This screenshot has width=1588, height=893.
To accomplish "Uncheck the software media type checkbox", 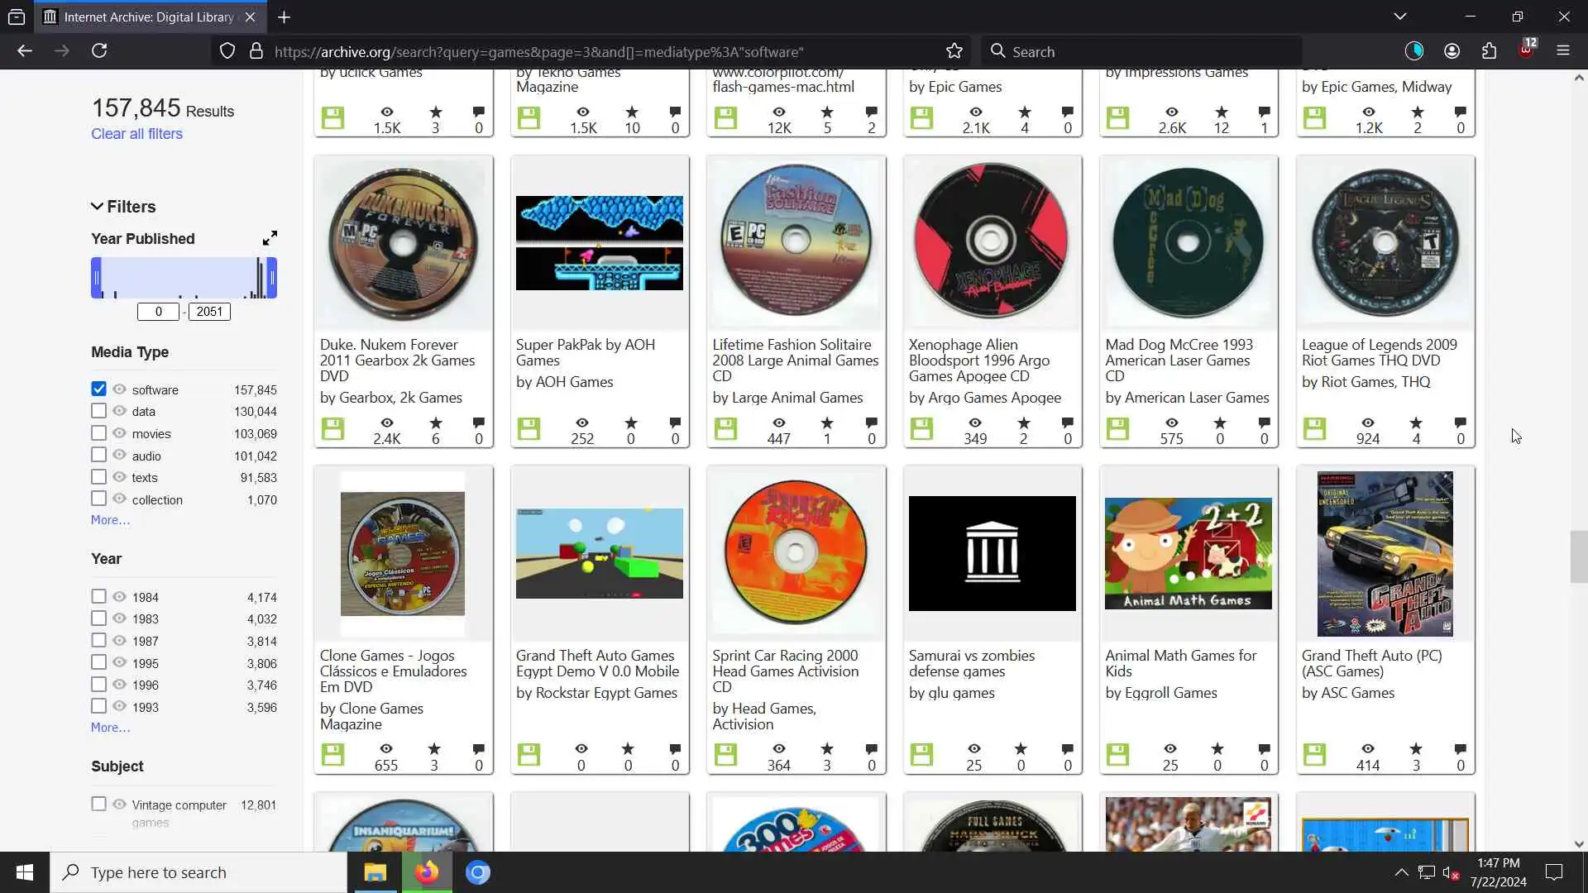I will (x=98, y=389).
